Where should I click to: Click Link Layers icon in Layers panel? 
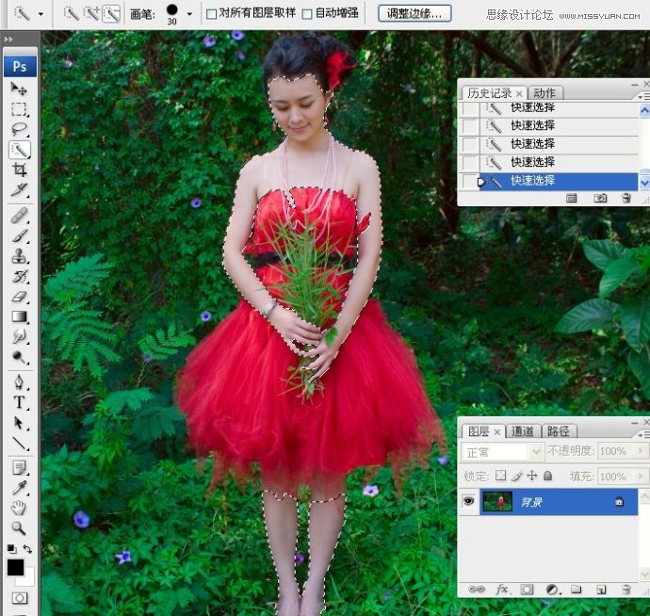click(477, 589)
